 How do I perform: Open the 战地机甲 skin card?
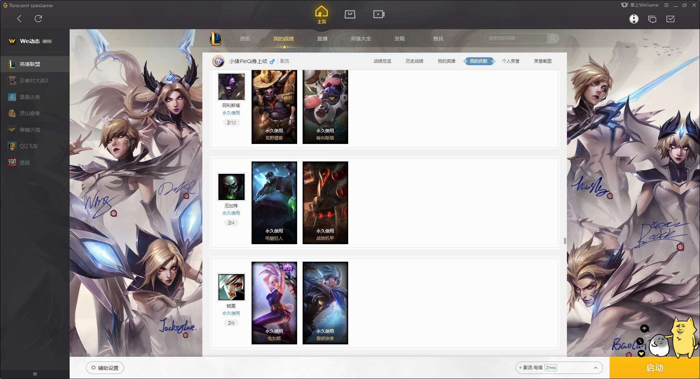coord(325,203)
